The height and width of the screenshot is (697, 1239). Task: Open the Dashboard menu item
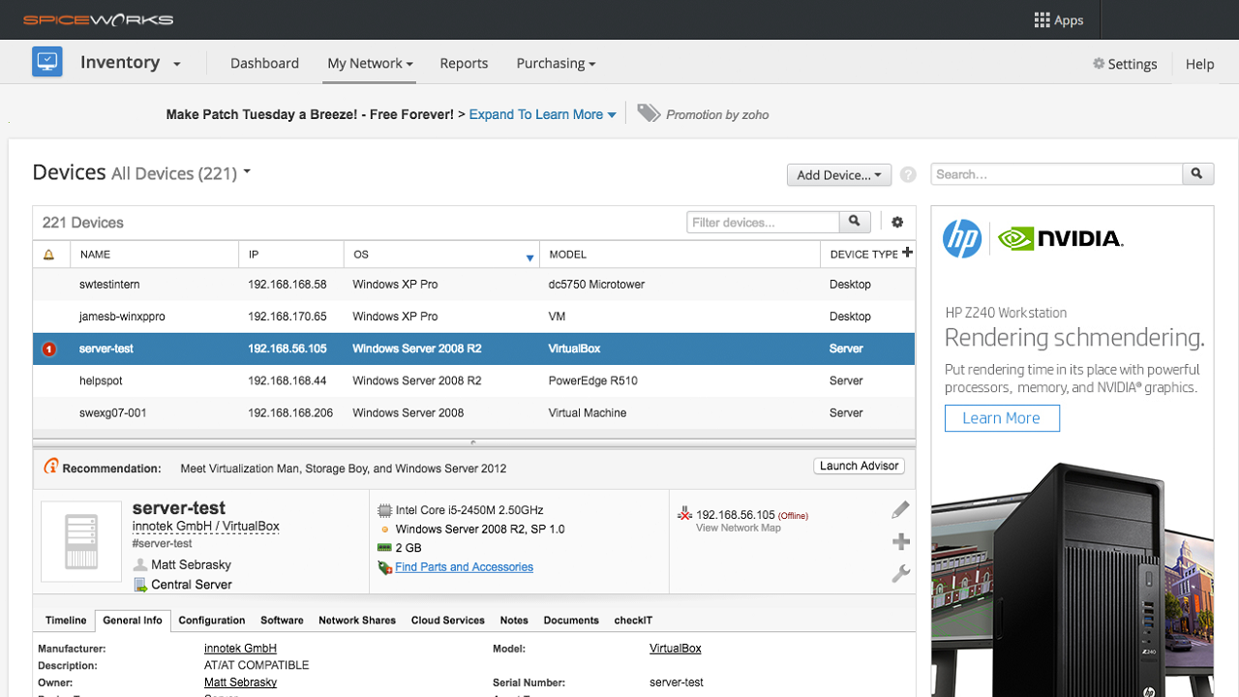tap(264, 63)
